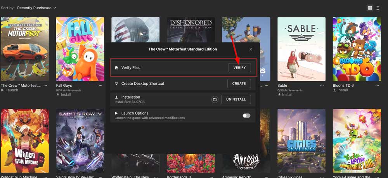Close The Crew Motorfest dialog
This screenshot has height=178, width=388.
251,50
